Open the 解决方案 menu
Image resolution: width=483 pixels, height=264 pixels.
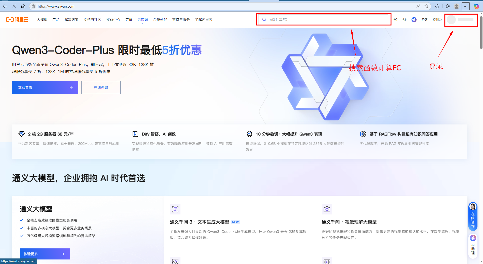pyautogui.click(x=71, y=20)
